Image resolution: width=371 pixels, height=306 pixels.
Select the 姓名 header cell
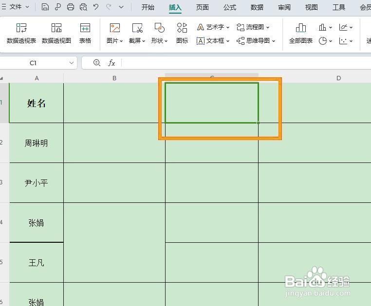click(37, 103)
